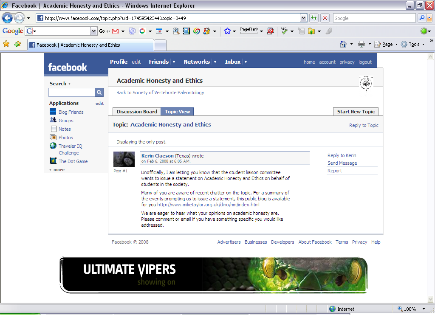Click the Facebook sidebar search magnifier button

coord(99,93)
